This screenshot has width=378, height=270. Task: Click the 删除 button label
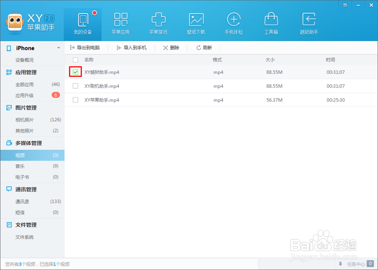[175, 48]
